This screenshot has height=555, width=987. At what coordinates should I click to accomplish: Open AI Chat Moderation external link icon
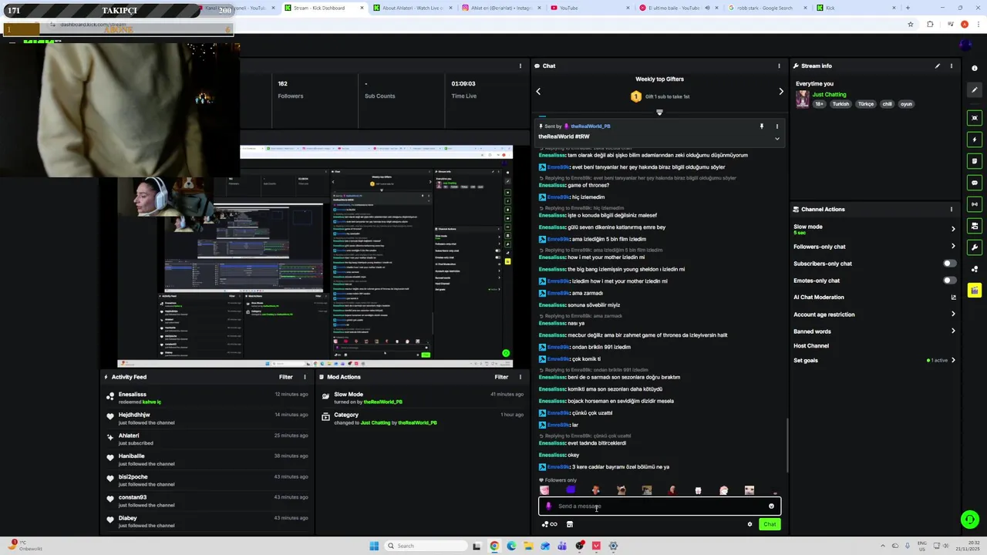click(953, 298)
